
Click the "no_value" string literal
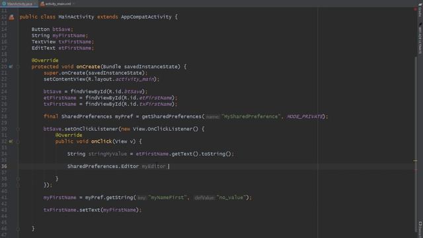231,198
